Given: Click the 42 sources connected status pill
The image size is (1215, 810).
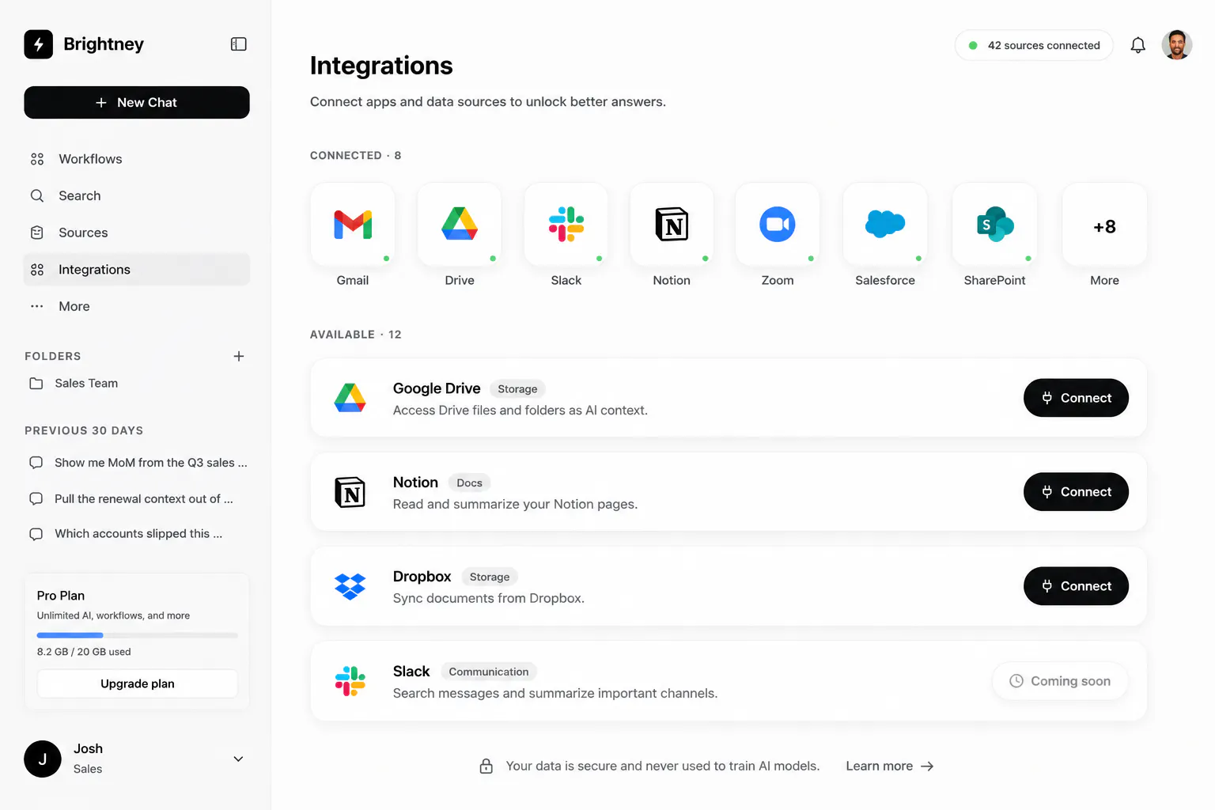Looking at the screenshot, I should 1034,45.
